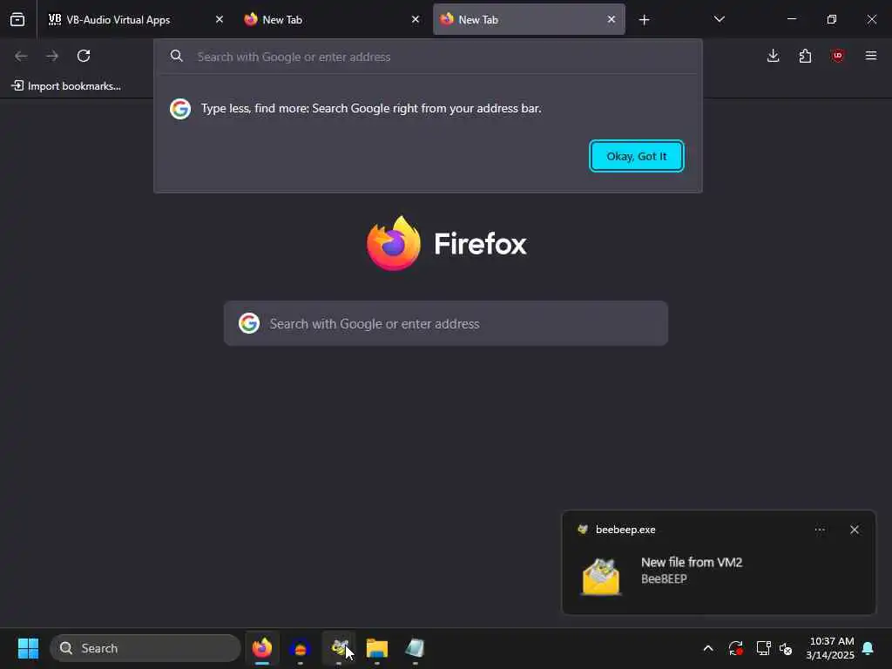892x669 pixels.
Task: Go forward one page
Action: pos(52,56)
